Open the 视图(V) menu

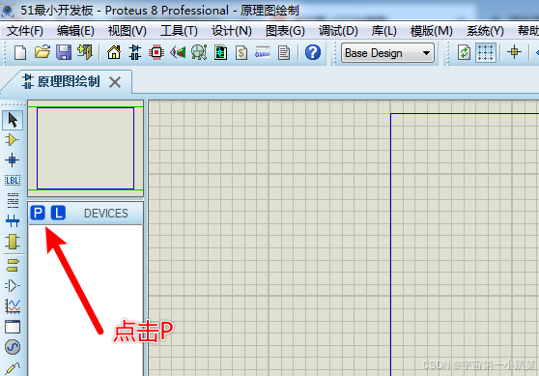pyautogui.click(x=127, y=31)
